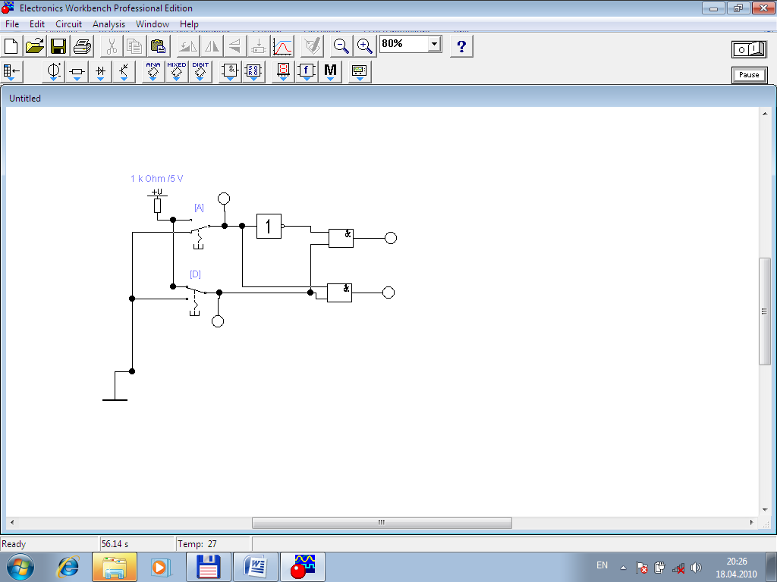
Task: Click the scroll left arrow
Action: point(12,522)
